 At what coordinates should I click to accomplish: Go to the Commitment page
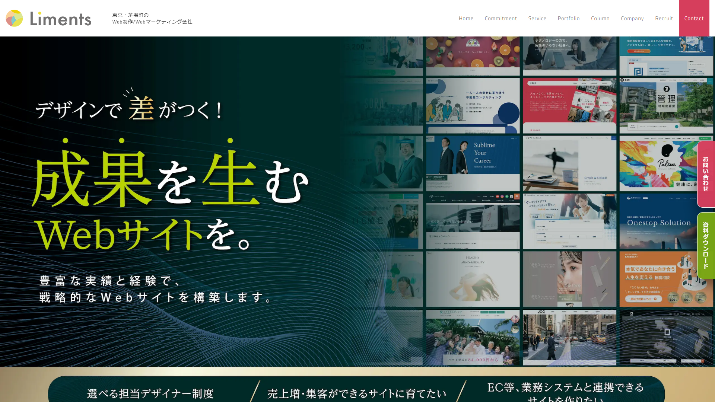tap(500, 18)
